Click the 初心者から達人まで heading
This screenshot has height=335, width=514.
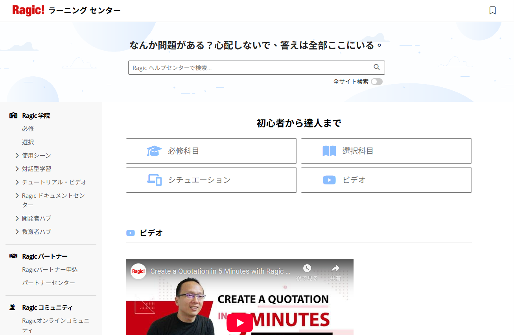[299, 123]
